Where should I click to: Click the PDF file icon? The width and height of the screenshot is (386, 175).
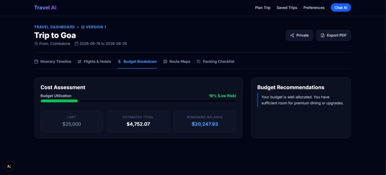pyautogui.click(x=322, y=35)
